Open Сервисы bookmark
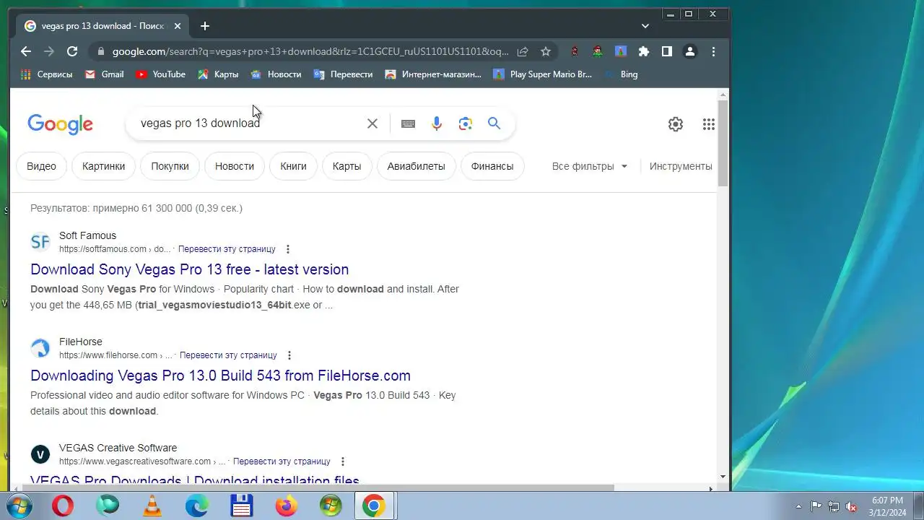Viewport: 924px width, 520px height. [x=47, y=74]
